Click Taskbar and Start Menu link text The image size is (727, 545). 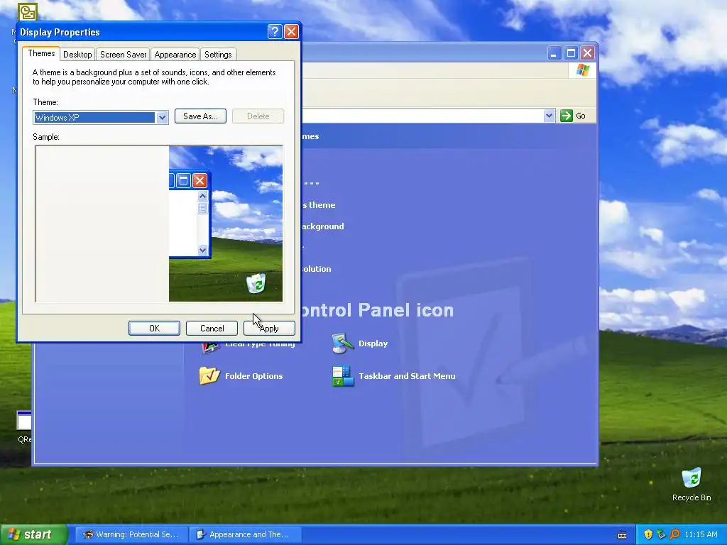tap(407, 376)
